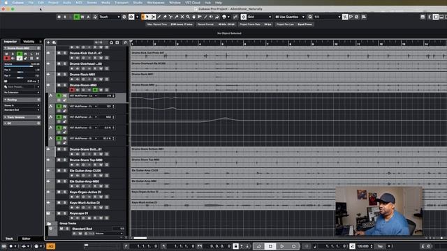Open the Standard Bed output routing dropdown
Image resolution: width=447 pixels, height=251 pixels.
22,110
